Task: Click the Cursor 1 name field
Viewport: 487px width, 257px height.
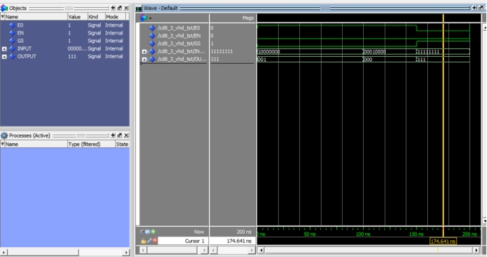Action: tap(183, 241)
